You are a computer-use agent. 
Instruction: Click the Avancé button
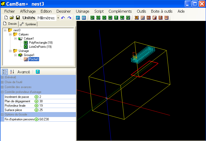[24, 72]
